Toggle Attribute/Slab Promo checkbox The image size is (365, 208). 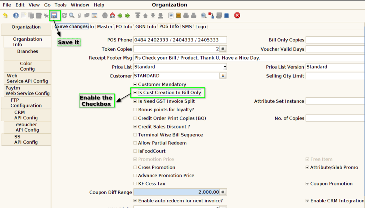tap(307, 167)
